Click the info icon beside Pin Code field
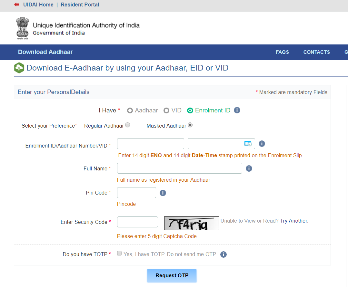The height and width of the screenshot is (287, 348). pyautogui.click(x=163, y=193)
